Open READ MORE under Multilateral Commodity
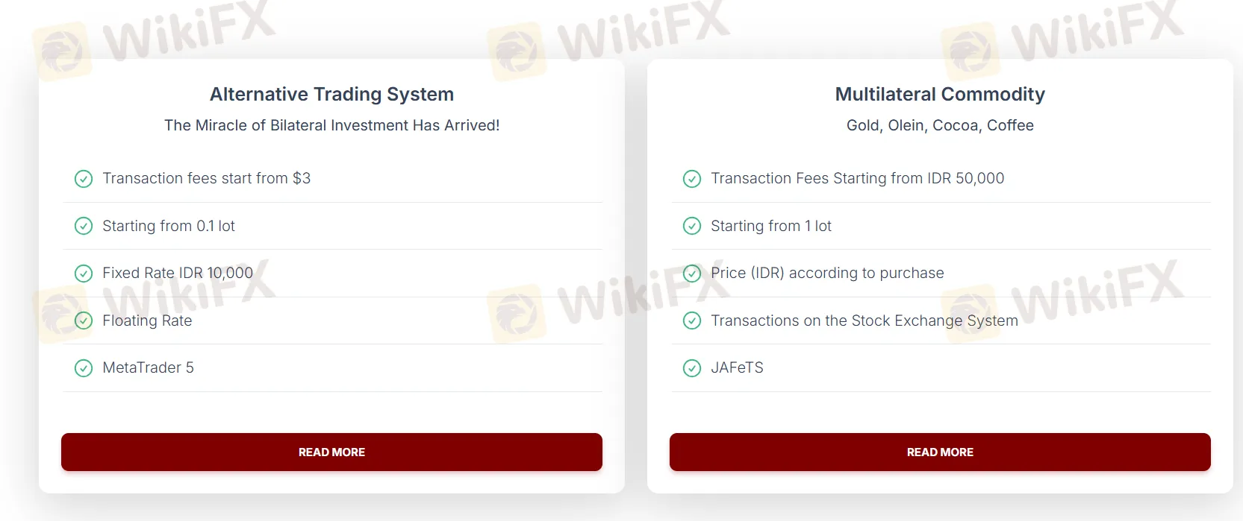 940,452
